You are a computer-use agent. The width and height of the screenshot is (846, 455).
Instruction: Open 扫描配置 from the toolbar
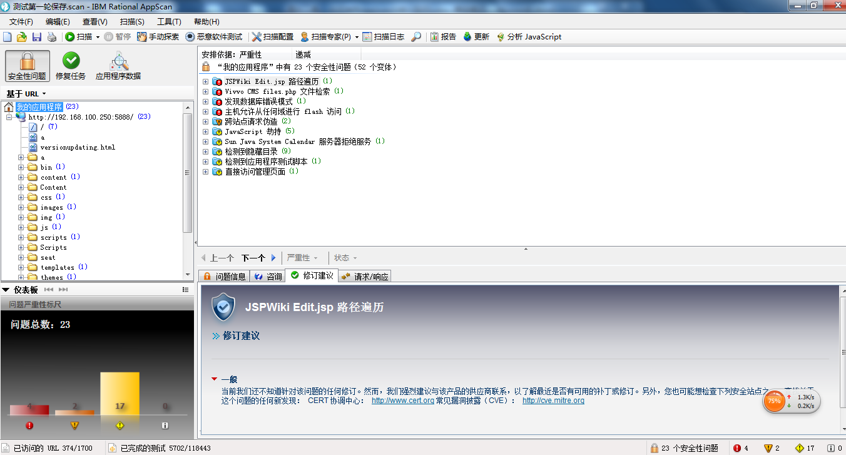[273, 37]
